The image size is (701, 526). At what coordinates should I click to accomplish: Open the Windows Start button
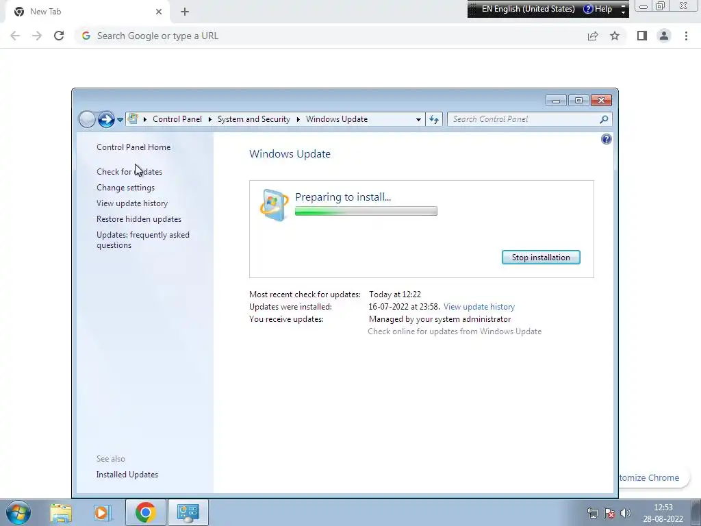coord(18,512)
